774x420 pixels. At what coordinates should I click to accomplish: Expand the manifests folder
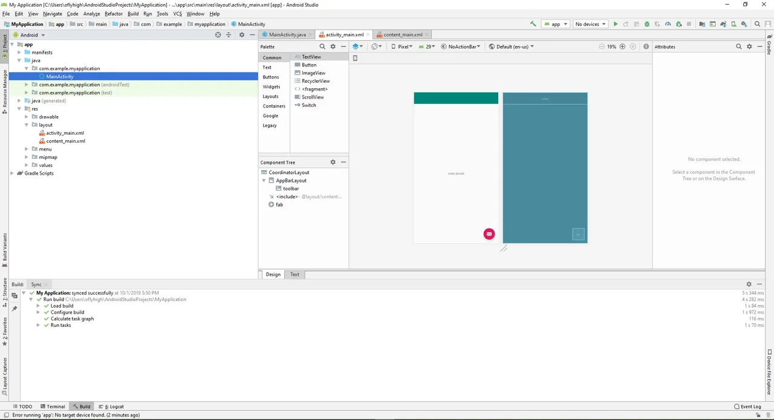pyautogui.click(x=19, y=53)
